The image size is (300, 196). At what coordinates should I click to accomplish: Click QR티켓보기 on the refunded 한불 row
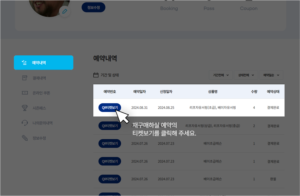pyautogui.click(x=109, y=179)
